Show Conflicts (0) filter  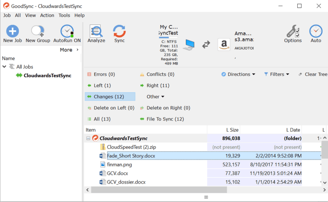click(x=157, y=74)
